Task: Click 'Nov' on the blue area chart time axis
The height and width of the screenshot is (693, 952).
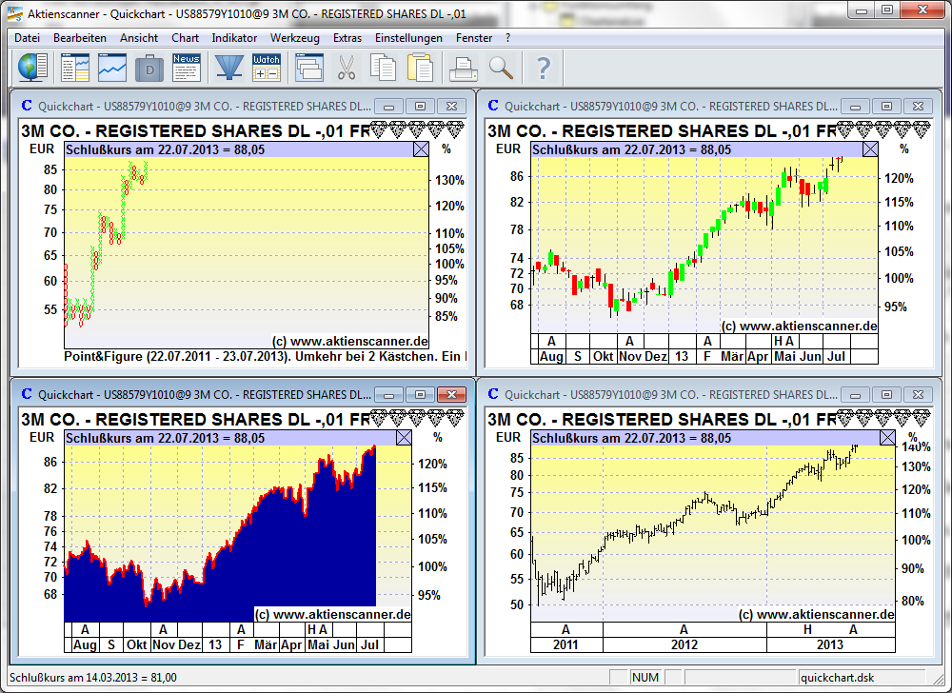Action: [164, 644]
